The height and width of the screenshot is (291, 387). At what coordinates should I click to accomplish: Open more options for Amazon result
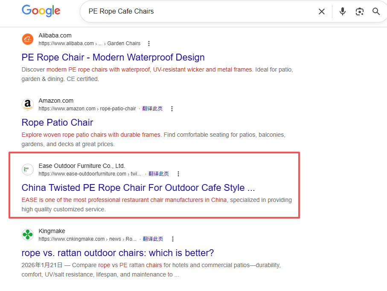[x=172, y=109]
